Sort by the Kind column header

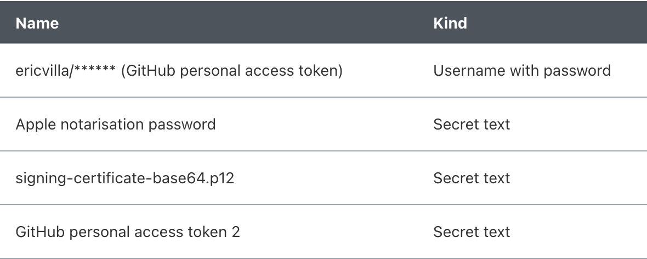[x=450, y=24]
